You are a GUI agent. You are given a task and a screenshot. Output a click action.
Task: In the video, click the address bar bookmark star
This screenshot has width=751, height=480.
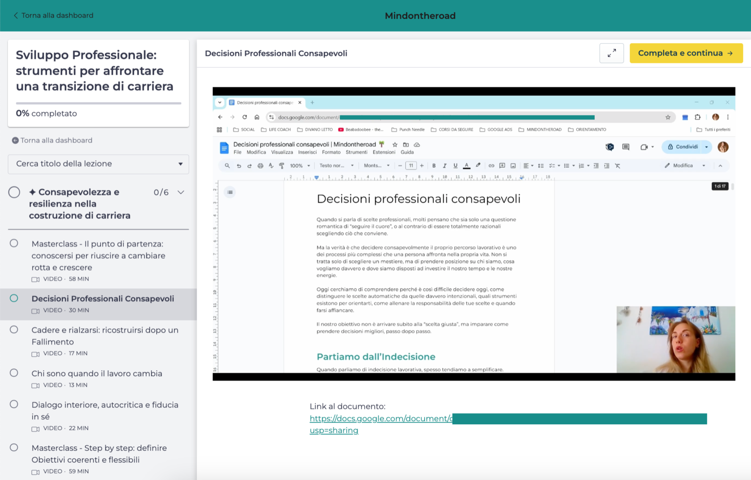click(668, 117)
